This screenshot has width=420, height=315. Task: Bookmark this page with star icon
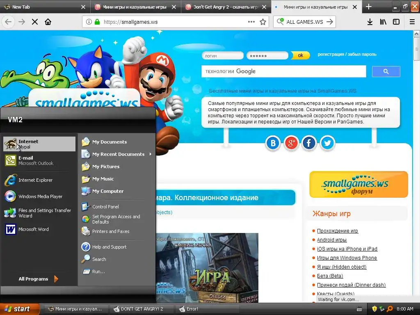click(x=263, y=22)
